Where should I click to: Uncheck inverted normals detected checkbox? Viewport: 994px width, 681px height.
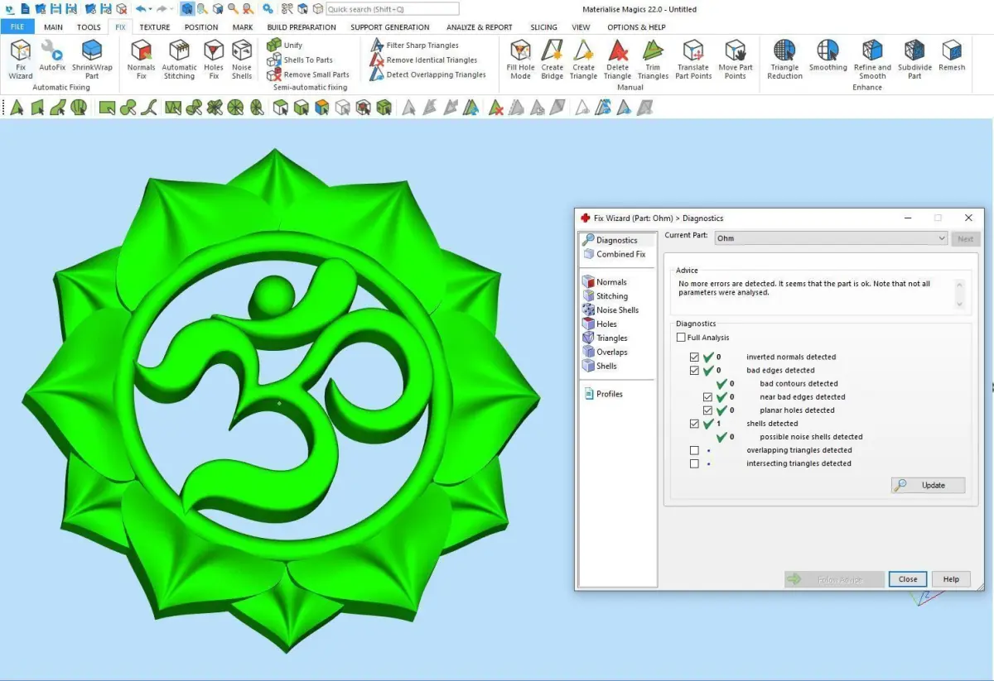[694, 357]
